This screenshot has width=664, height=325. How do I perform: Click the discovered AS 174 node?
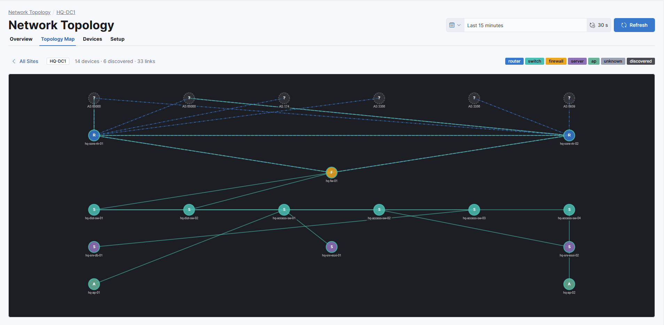tap(284, 98)
